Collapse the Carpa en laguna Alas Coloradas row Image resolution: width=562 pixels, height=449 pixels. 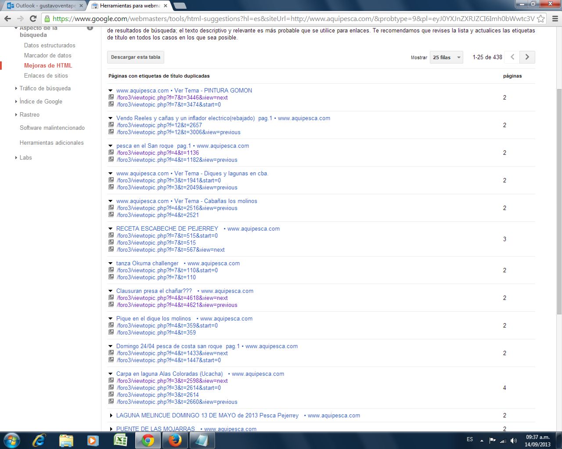pyautogui.click(x=111, y=374)
